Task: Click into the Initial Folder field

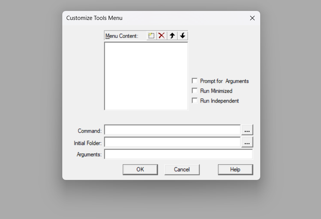Action: 172,142
